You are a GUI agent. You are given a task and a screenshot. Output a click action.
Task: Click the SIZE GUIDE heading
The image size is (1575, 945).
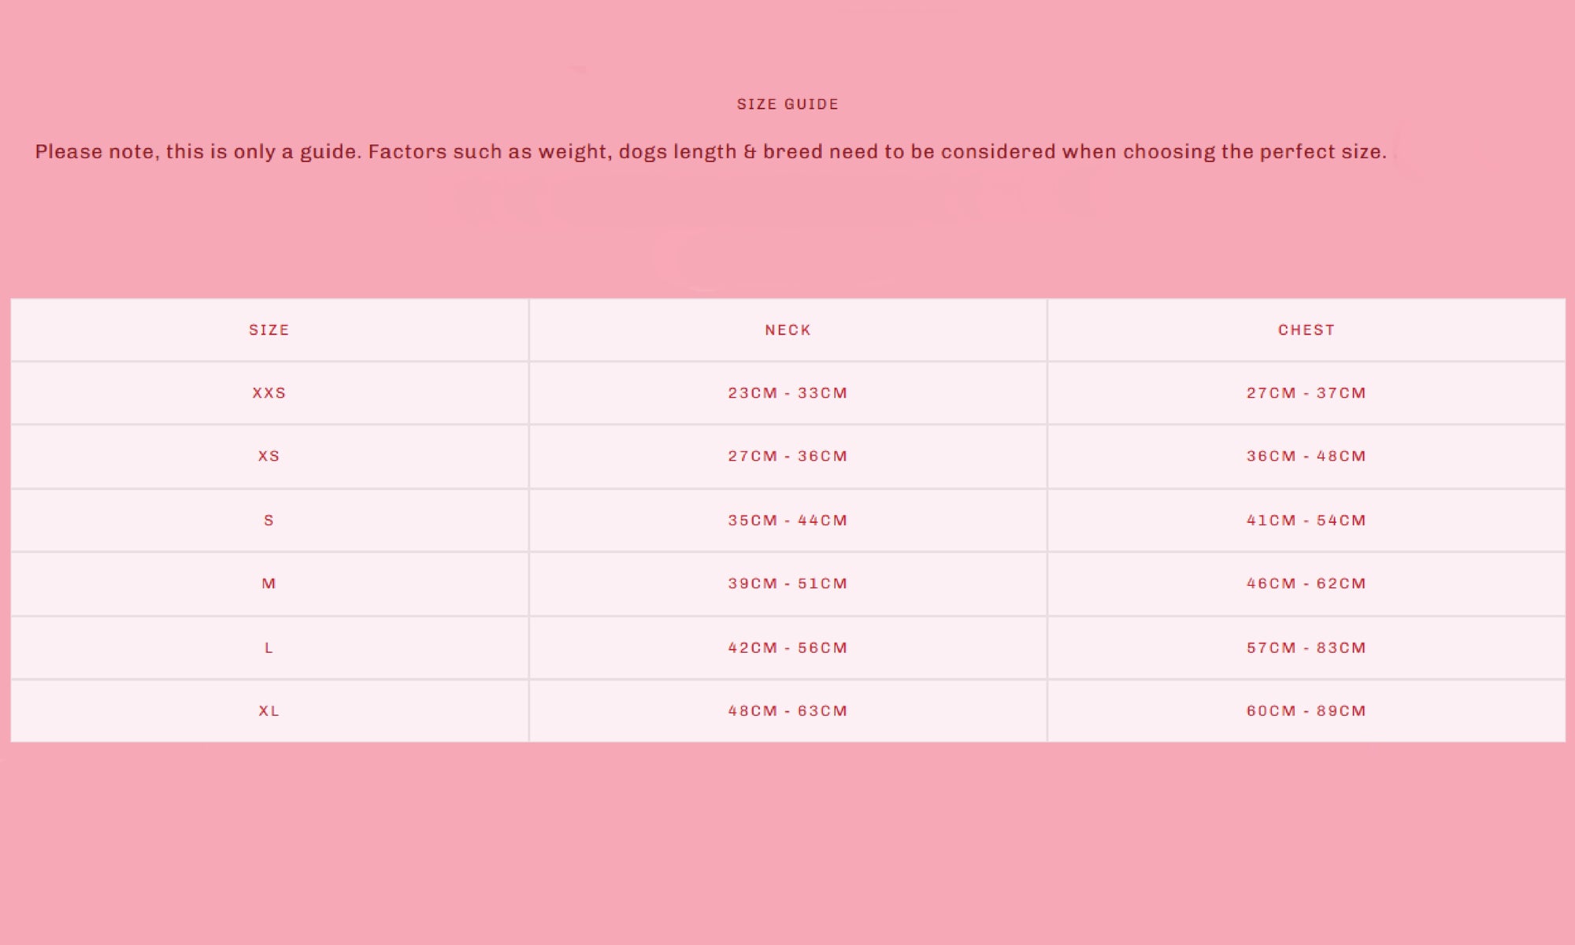click(787, 104)
